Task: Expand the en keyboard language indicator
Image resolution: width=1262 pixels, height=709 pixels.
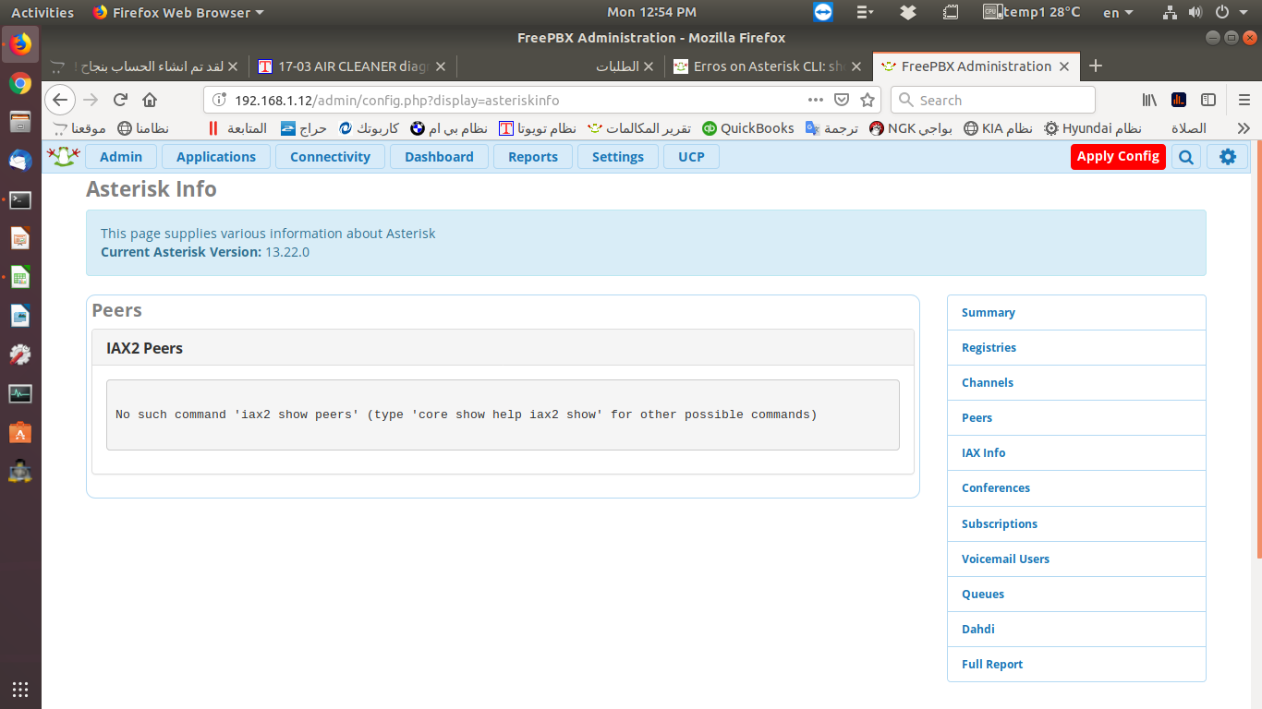Action: pos(1118,13)
